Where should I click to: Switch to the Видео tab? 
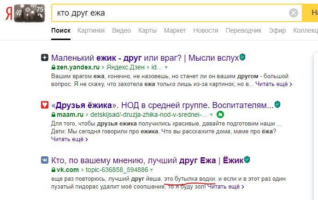pyautogui.click(x=122, y=30)
